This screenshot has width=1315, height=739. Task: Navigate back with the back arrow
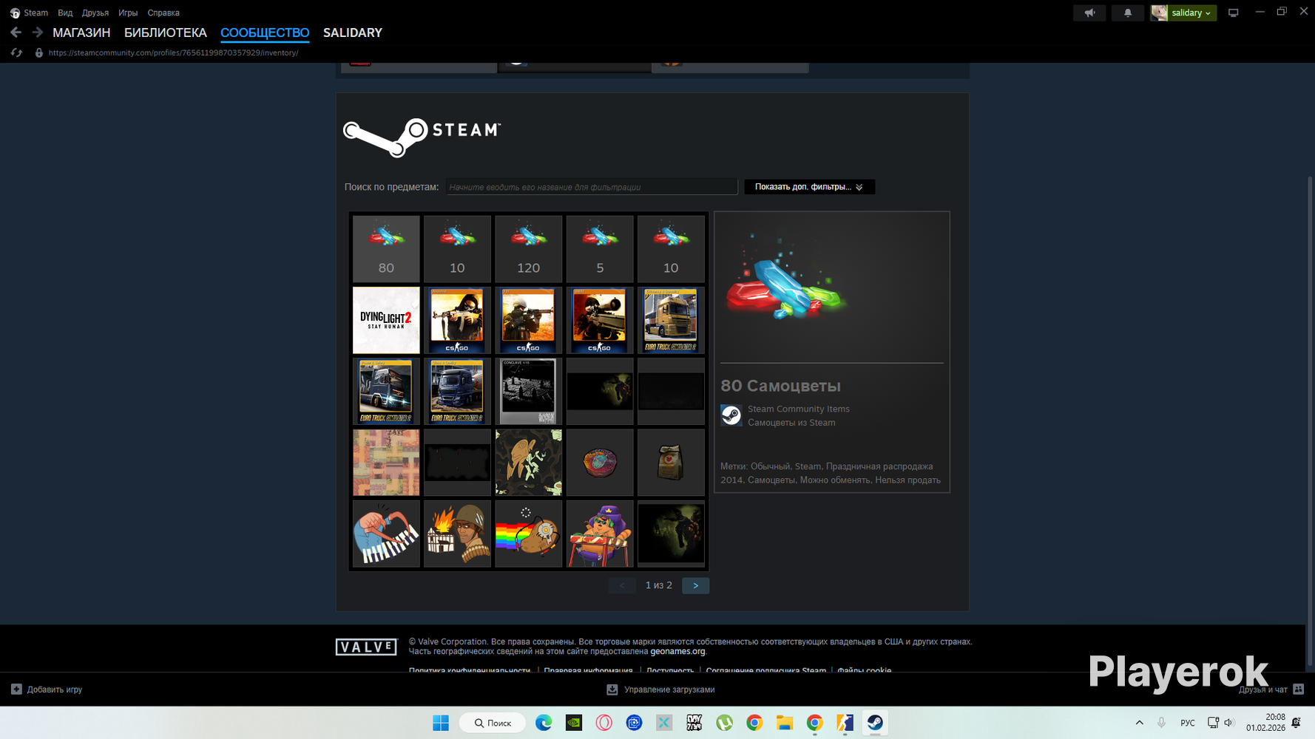click(16, 33)
